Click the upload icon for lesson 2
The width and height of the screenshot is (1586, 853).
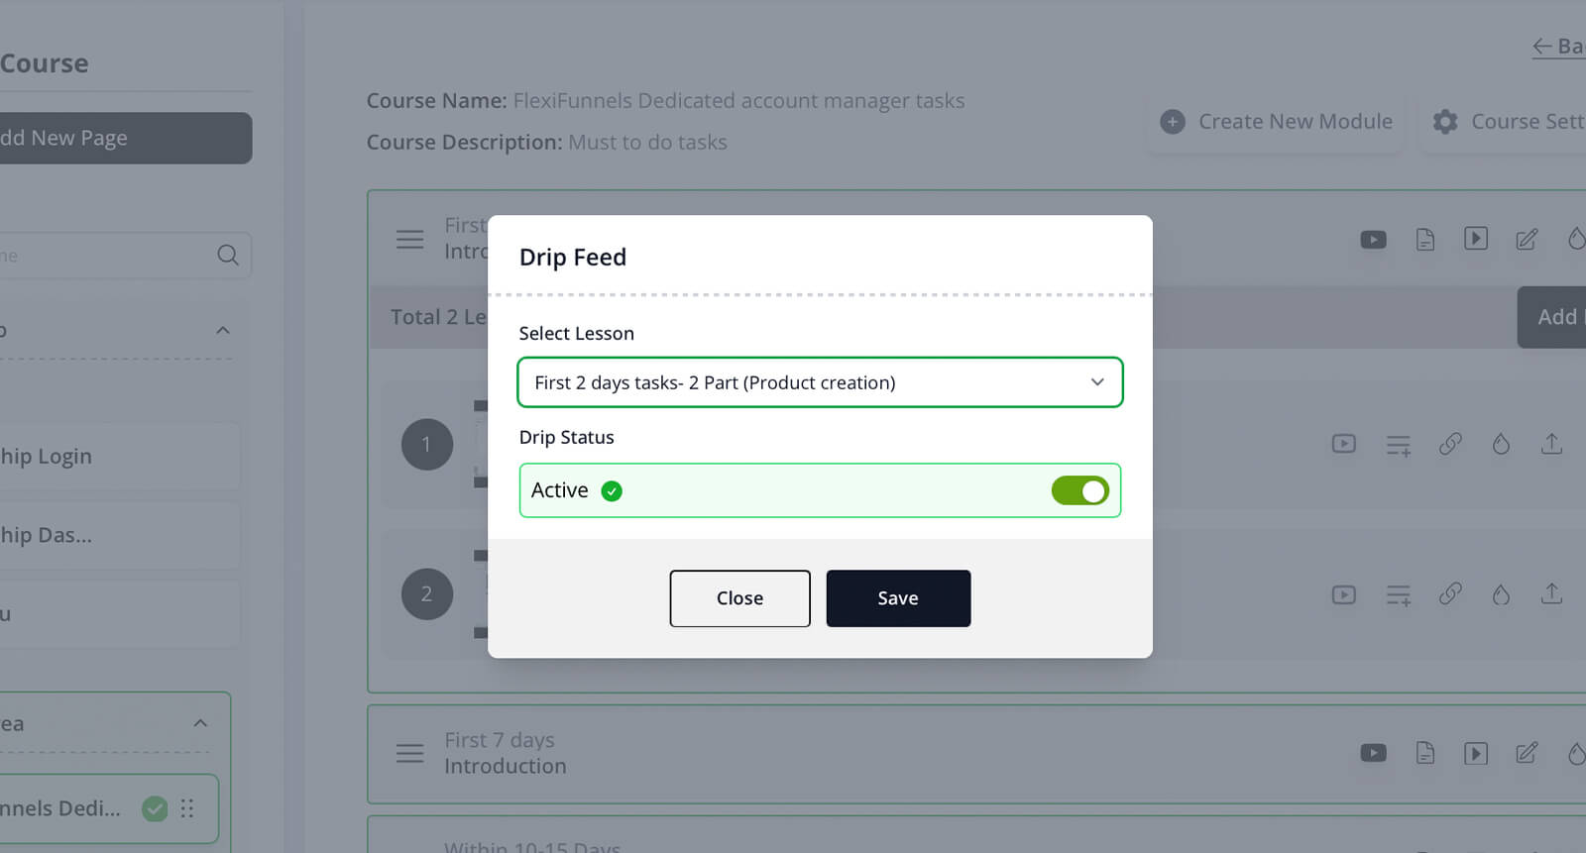(1551, 594)
